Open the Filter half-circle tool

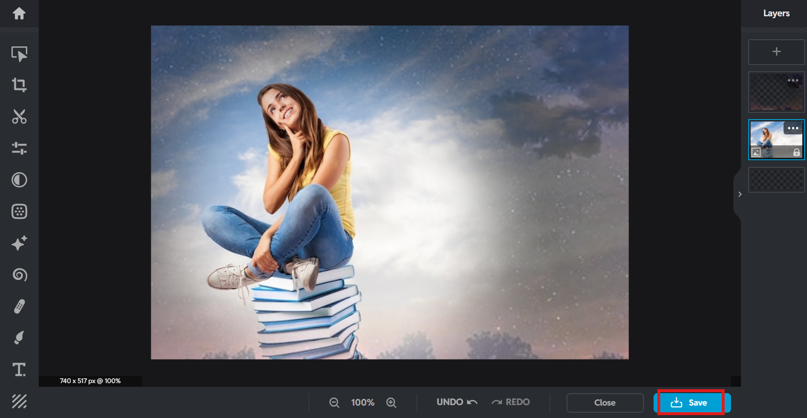19,180
